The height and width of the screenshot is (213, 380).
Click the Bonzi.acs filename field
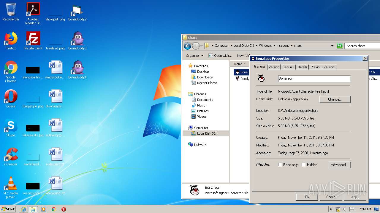pos(314,79)
